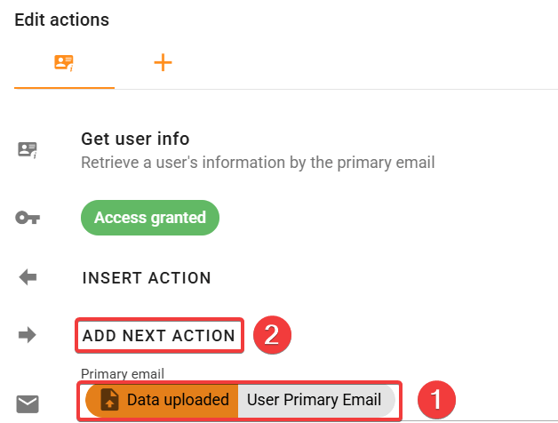Click the plus tab to add action

pos(163,62)
